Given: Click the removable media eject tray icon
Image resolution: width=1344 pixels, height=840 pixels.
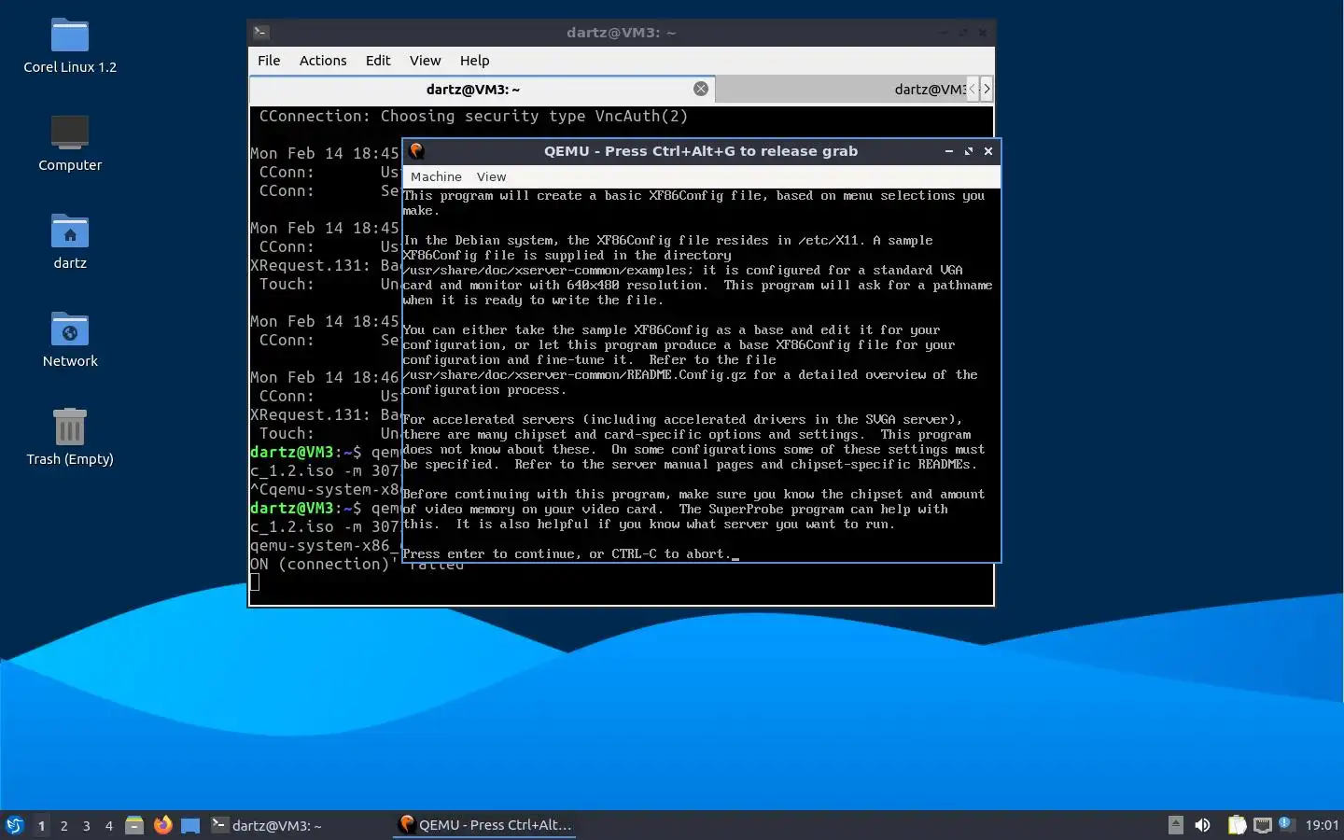Looking at the screenshot, I should [x=1176, y=825].
